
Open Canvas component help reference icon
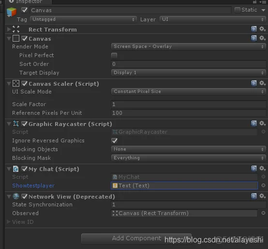coord(253,38)
